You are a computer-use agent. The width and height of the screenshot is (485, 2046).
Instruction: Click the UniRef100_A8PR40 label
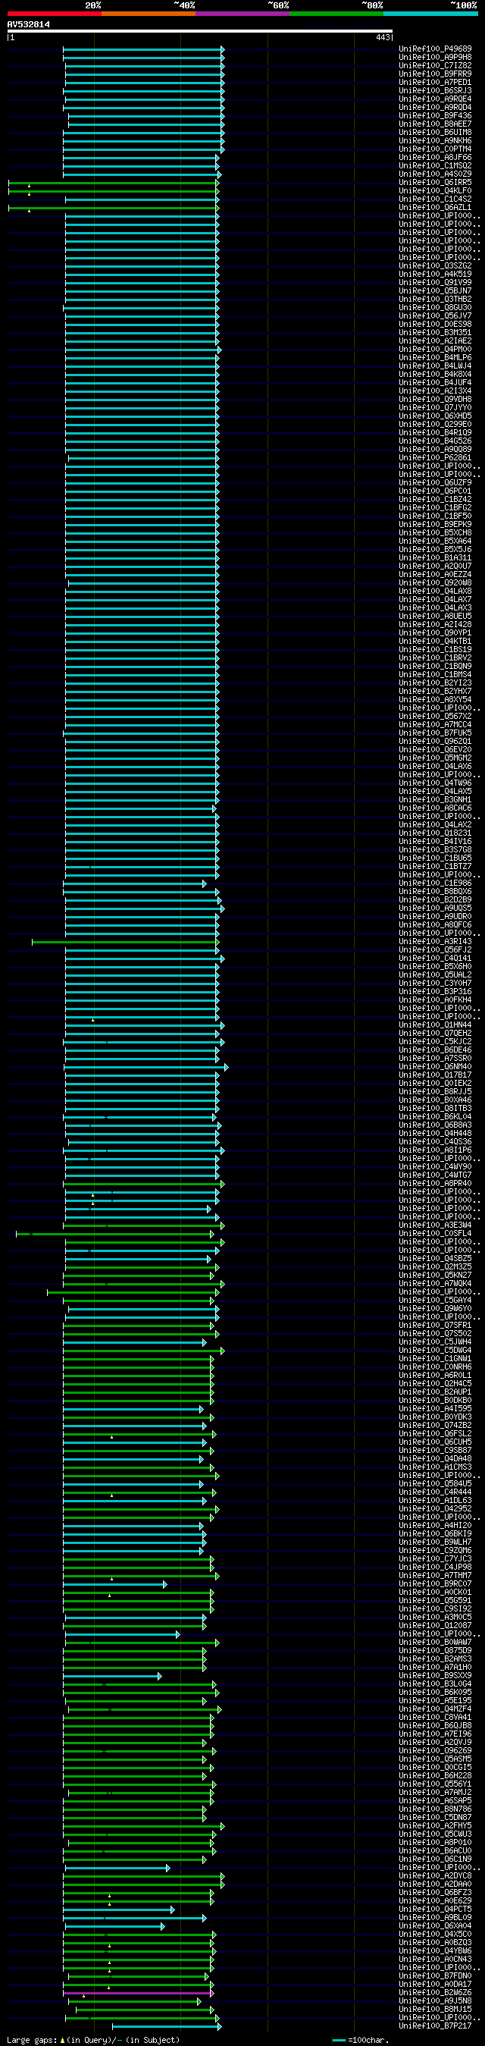(435, 1184)
